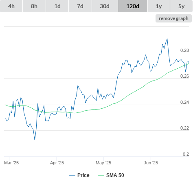Select the 4h time range tab

(11, 6)
